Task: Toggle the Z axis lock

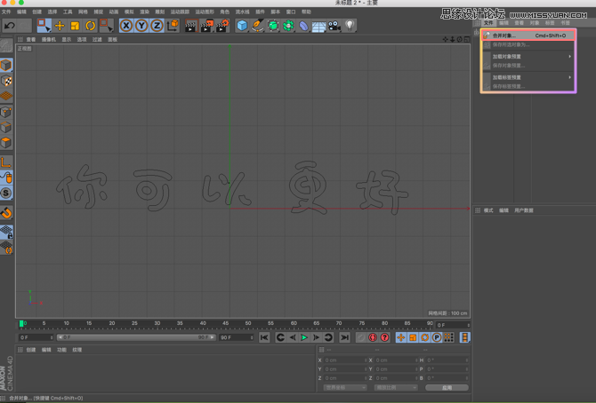Action: [157, 26]
